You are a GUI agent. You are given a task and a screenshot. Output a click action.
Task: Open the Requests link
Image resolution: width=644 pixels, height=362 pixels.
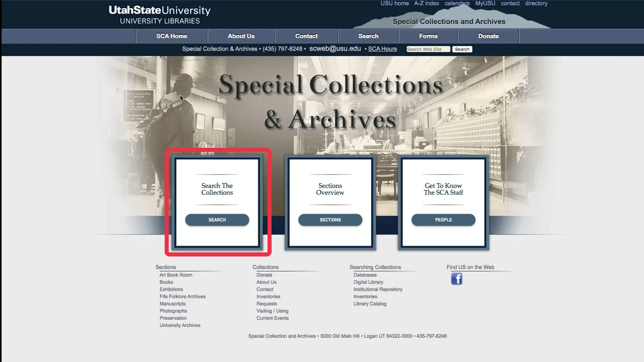click(267, 304)
